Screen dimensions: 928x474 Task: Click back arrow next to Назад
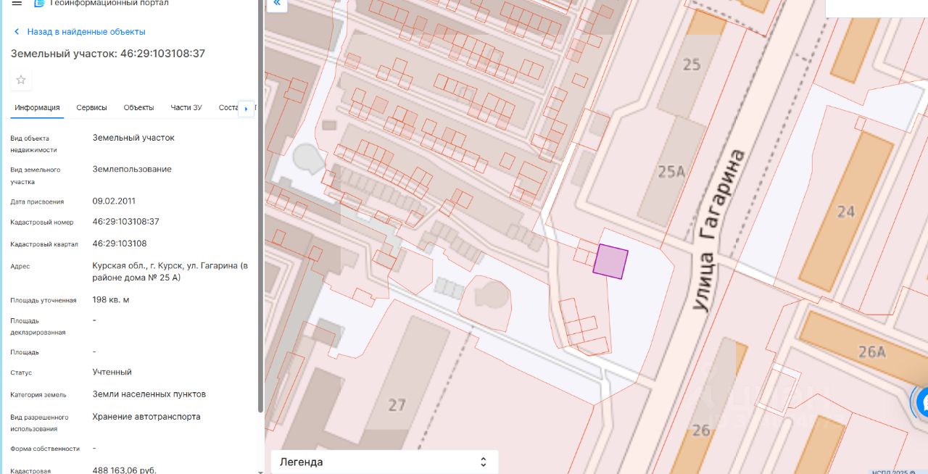17,32
